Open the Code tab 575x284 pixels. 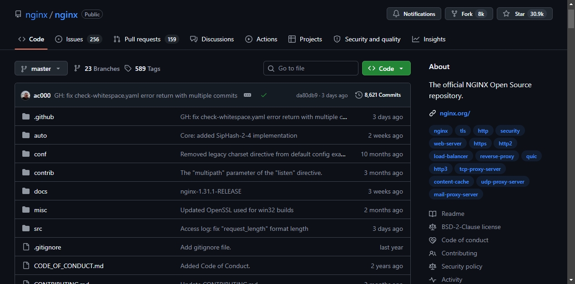[31, 39]
